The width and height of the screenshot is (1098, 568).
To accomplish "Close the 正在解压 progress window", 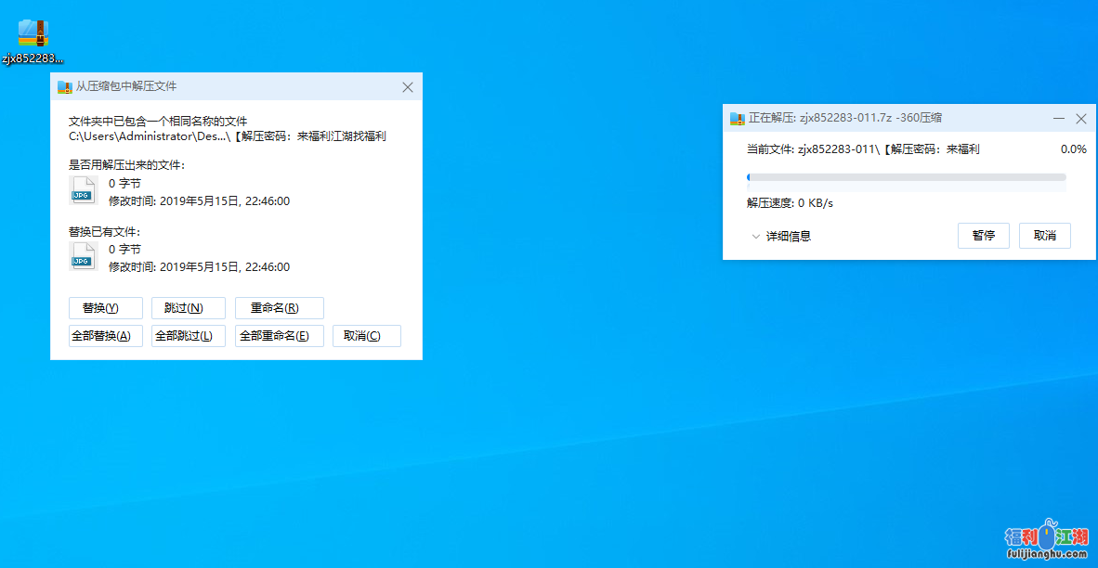I will click(x=1080, y=119).
